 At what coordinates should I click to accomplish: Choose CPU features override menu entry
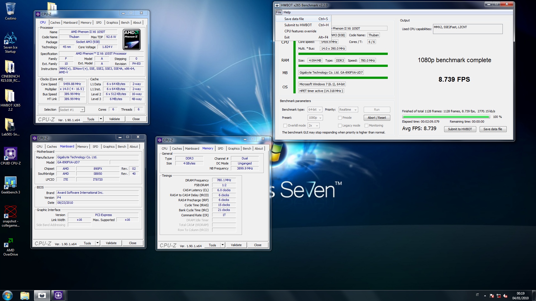(x=303, y=31)
